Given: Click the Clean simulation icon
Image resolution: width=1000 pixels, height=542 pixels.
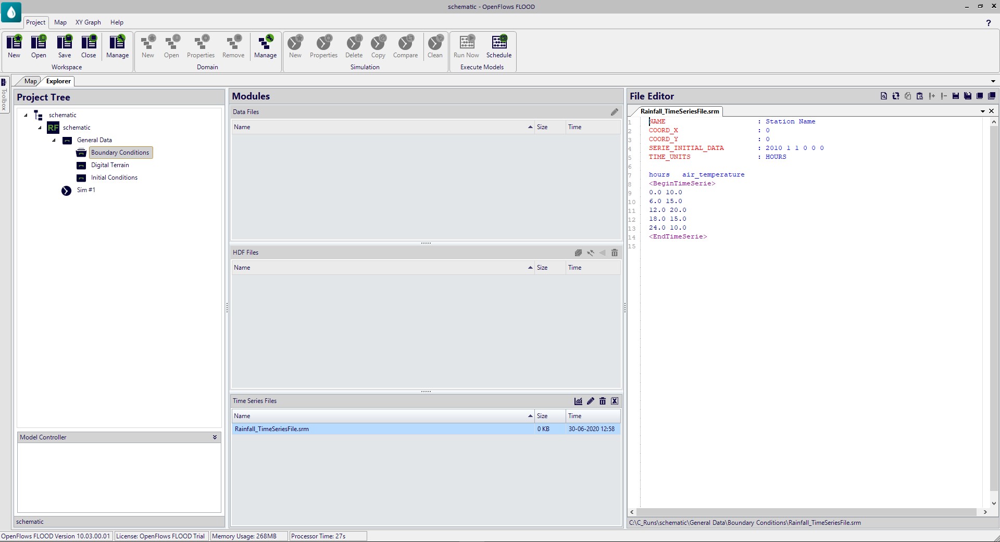Looking at the screenshot, I should pos(435,46).
